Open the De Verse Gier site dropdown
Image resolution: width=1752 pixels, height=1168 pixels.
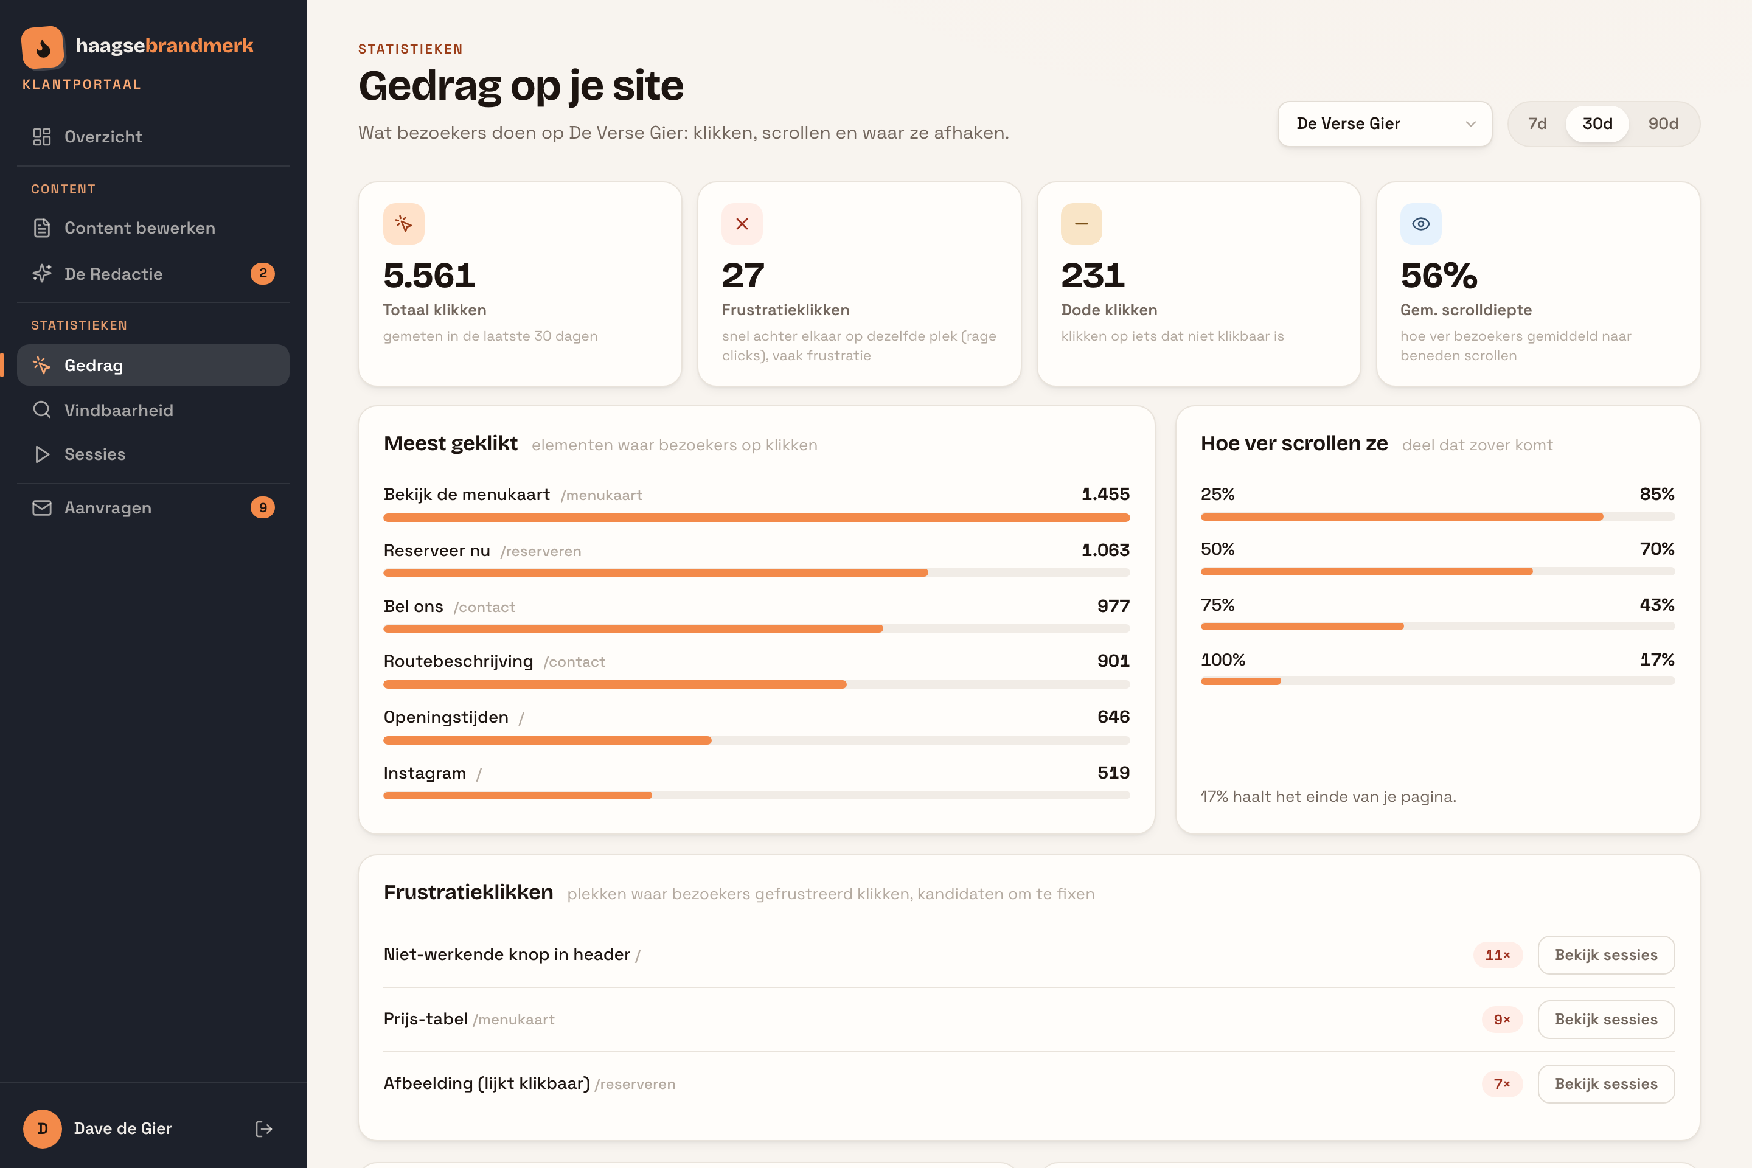tap(1385, 123)
